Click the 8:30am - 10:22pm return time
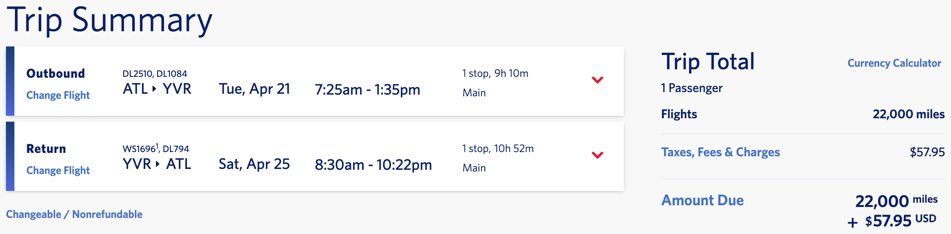The width and height of the screenshot is (951, 234). (373, 165)
